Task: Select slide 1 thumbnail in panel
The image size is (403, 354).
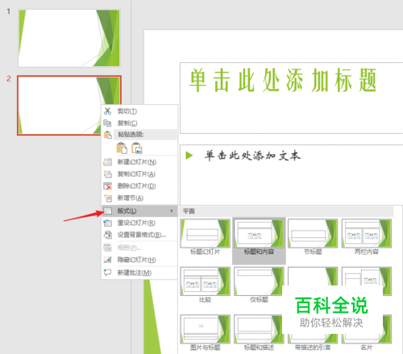Action: 69,38
